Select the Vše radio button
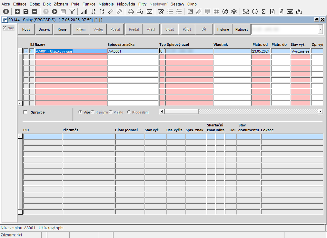The height and width of the screenshot is (238, 327). tap(80, 112)
